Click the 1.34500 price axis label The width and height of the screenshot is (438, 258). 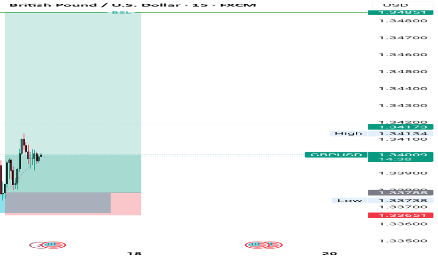click(x=403, y=72)
